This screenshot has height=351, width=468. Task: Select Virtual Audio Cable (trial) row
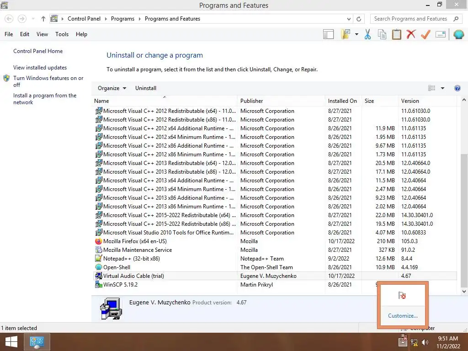274,276
